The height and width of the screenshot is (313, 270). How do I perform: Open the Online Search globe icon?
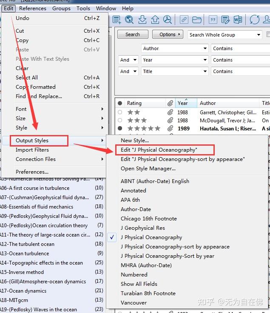[129, 20]
